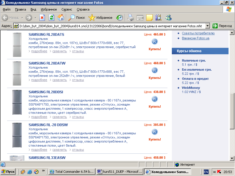Open the History clock icon
Viewport: 235px width, 176px height.
click(120, 18)
